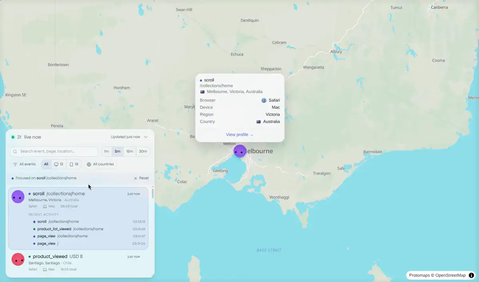Open the All countries dropdown
The width and height of the screenshot is (479, 282).
pyautogui.click(x=100, y=164)
